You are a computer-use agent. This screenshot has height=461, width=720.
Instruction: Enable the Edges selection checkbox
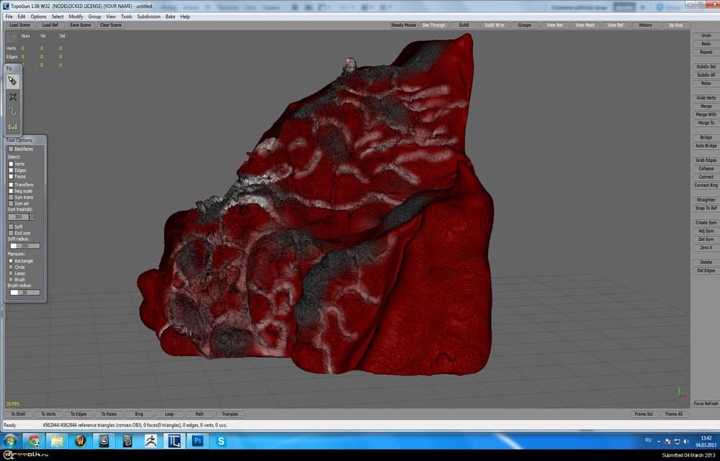(11, 170)
